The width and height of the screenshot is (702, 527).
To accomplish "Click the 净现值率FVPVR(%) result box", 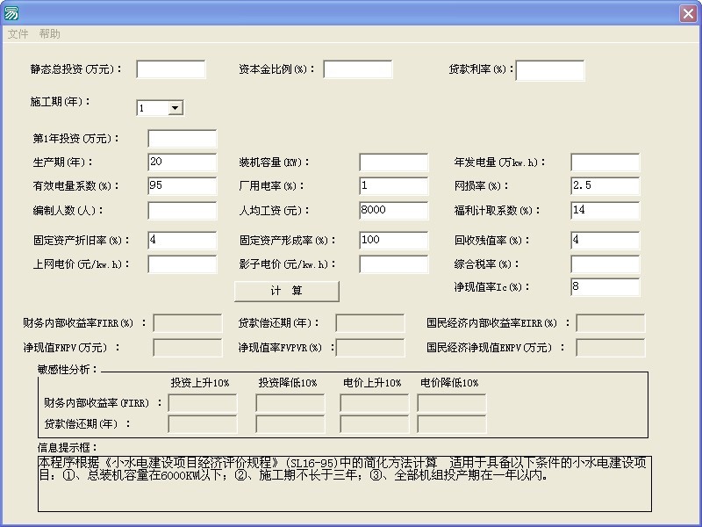I will tap(370, 348).
